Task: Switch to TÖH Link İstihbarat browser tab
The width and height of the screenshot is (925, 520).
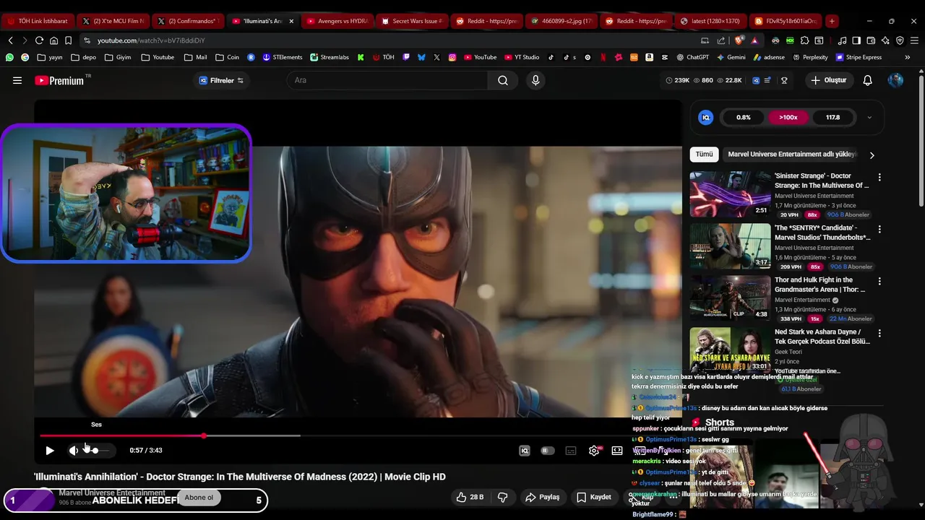Action: click(x=38, y=21)
